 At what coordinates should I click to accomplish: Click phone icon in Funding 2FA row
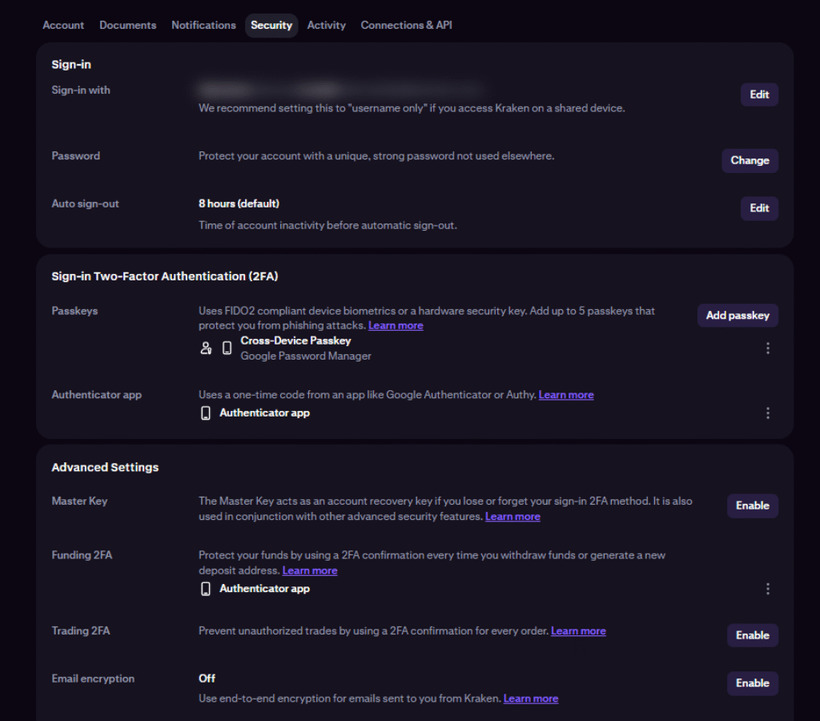point(206,589)
